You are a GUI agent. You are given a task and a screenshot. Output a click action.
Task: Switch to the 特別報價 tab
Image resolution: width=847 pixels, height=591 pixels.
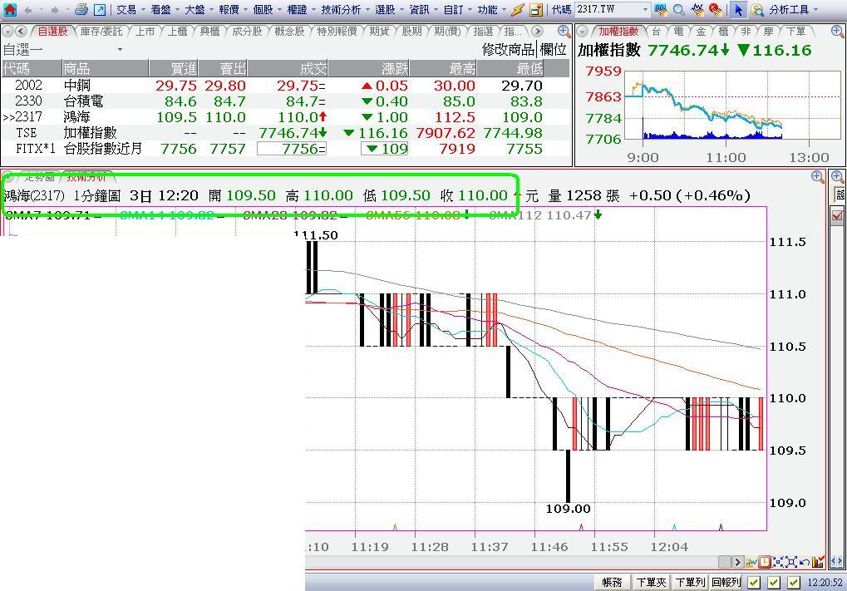click(x=337, y=32)
